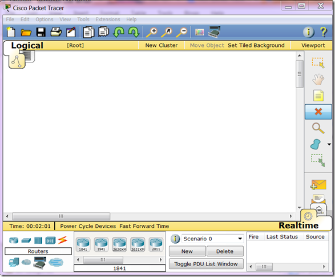Pick the 2621XM router device
Screen dimensions: 335x277
138,244
